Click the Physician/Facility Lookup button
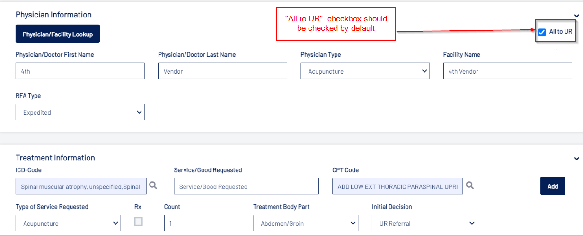 58,34
